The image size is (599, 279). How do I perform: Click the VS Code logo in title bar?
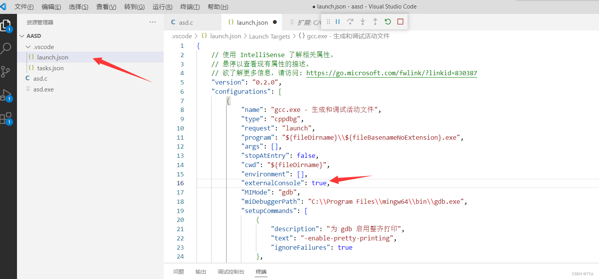coord(3,7)
